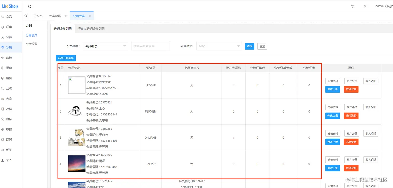Click the 重置 button
This screenshot has height=188, width=393.
tap(262, 46)
